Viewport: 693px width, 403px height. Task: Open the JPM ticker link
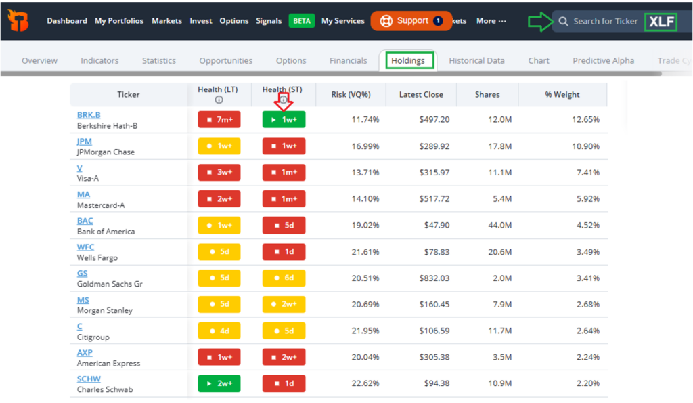coord(84,142)
